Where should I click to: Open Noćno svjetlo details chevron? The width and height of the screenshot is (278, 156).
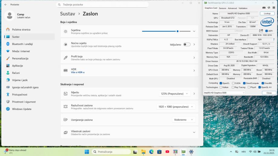point(194,45)
